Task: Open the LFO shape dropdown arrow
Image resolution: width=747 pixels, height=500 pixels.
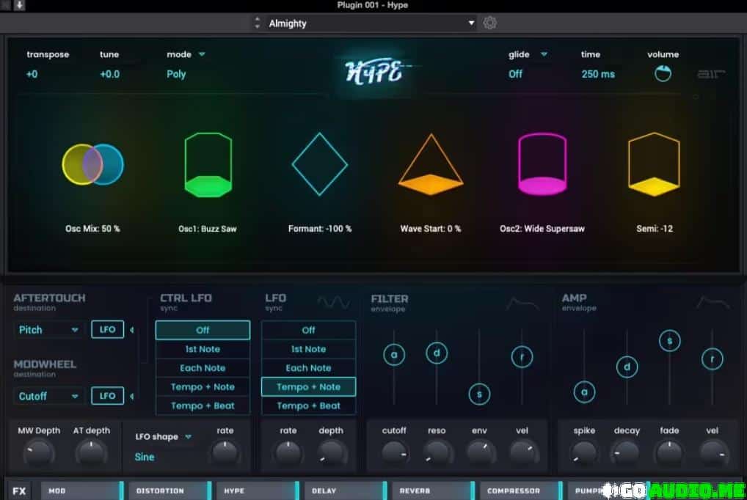Action: 188,437
